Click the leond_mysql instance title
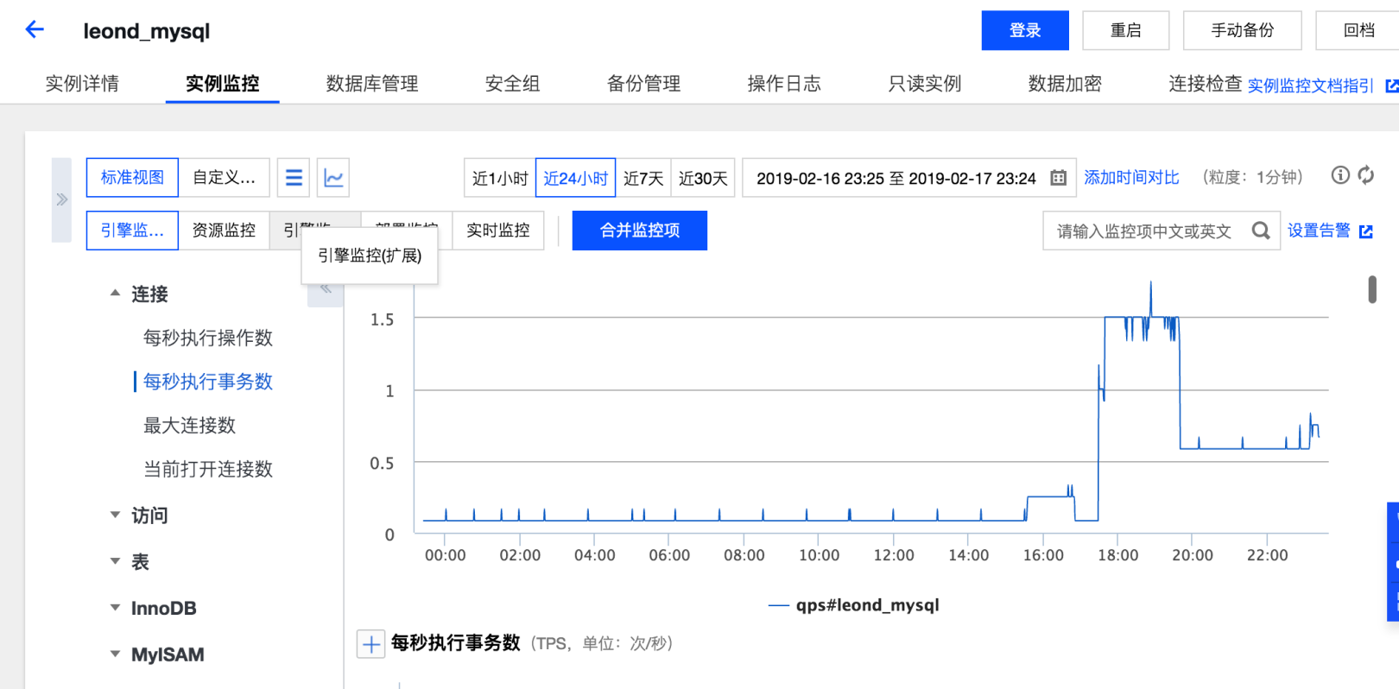Image resolution: width=1399 pixels, height=689 pixels. pos(146,31)
